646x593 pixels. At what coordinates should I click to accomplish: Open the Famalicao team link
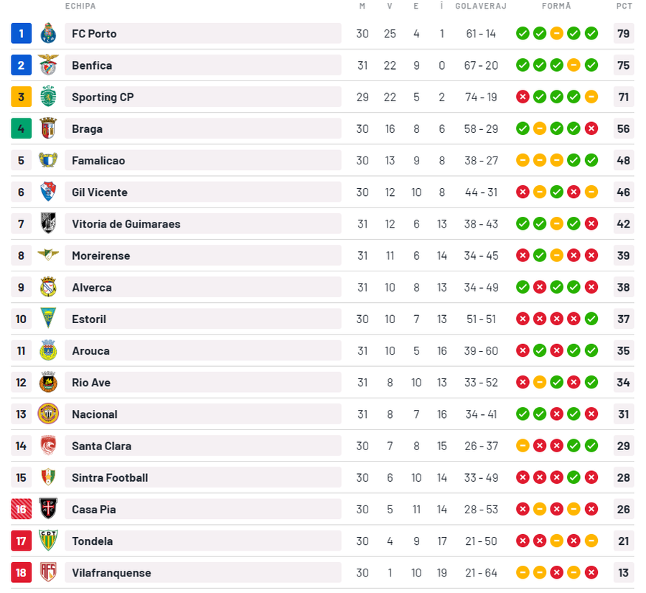tap(98, 160)
